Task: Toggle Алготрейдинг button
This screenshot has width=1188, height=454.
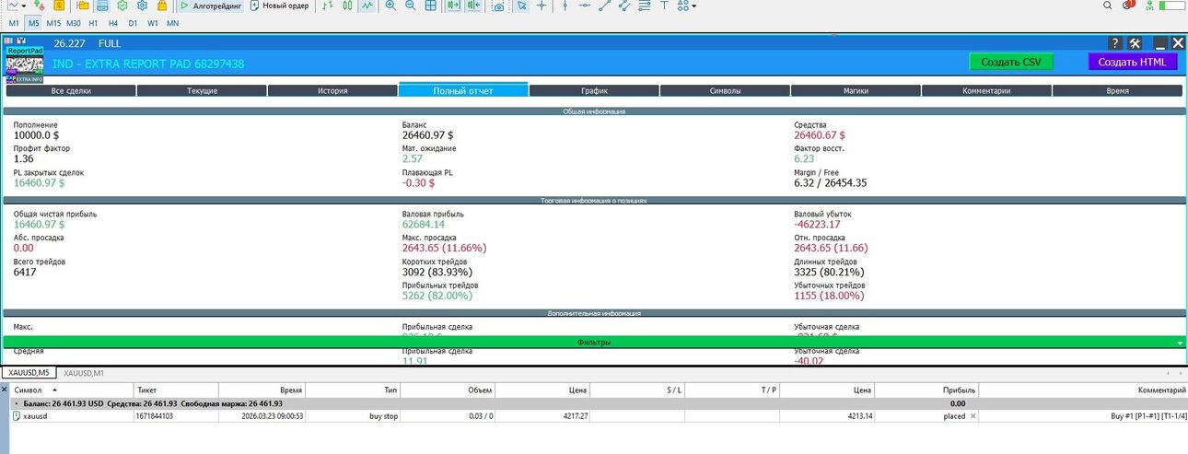Action: (211, 6)
